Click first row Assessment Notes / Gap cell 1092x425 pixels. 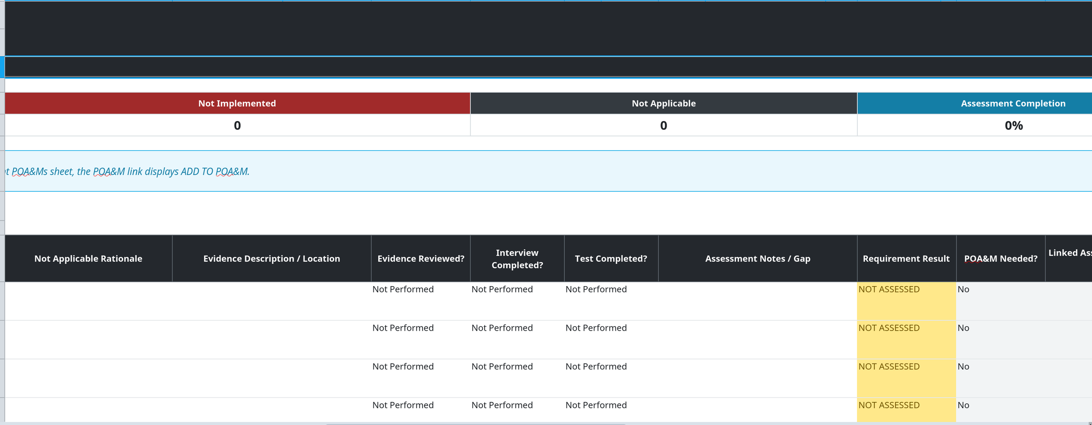click(x=757, y=301)
